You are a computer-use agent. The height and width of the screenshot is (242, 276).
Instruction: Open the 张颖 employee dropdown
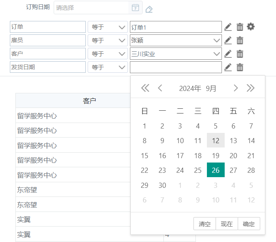click(x=216, y=40)
